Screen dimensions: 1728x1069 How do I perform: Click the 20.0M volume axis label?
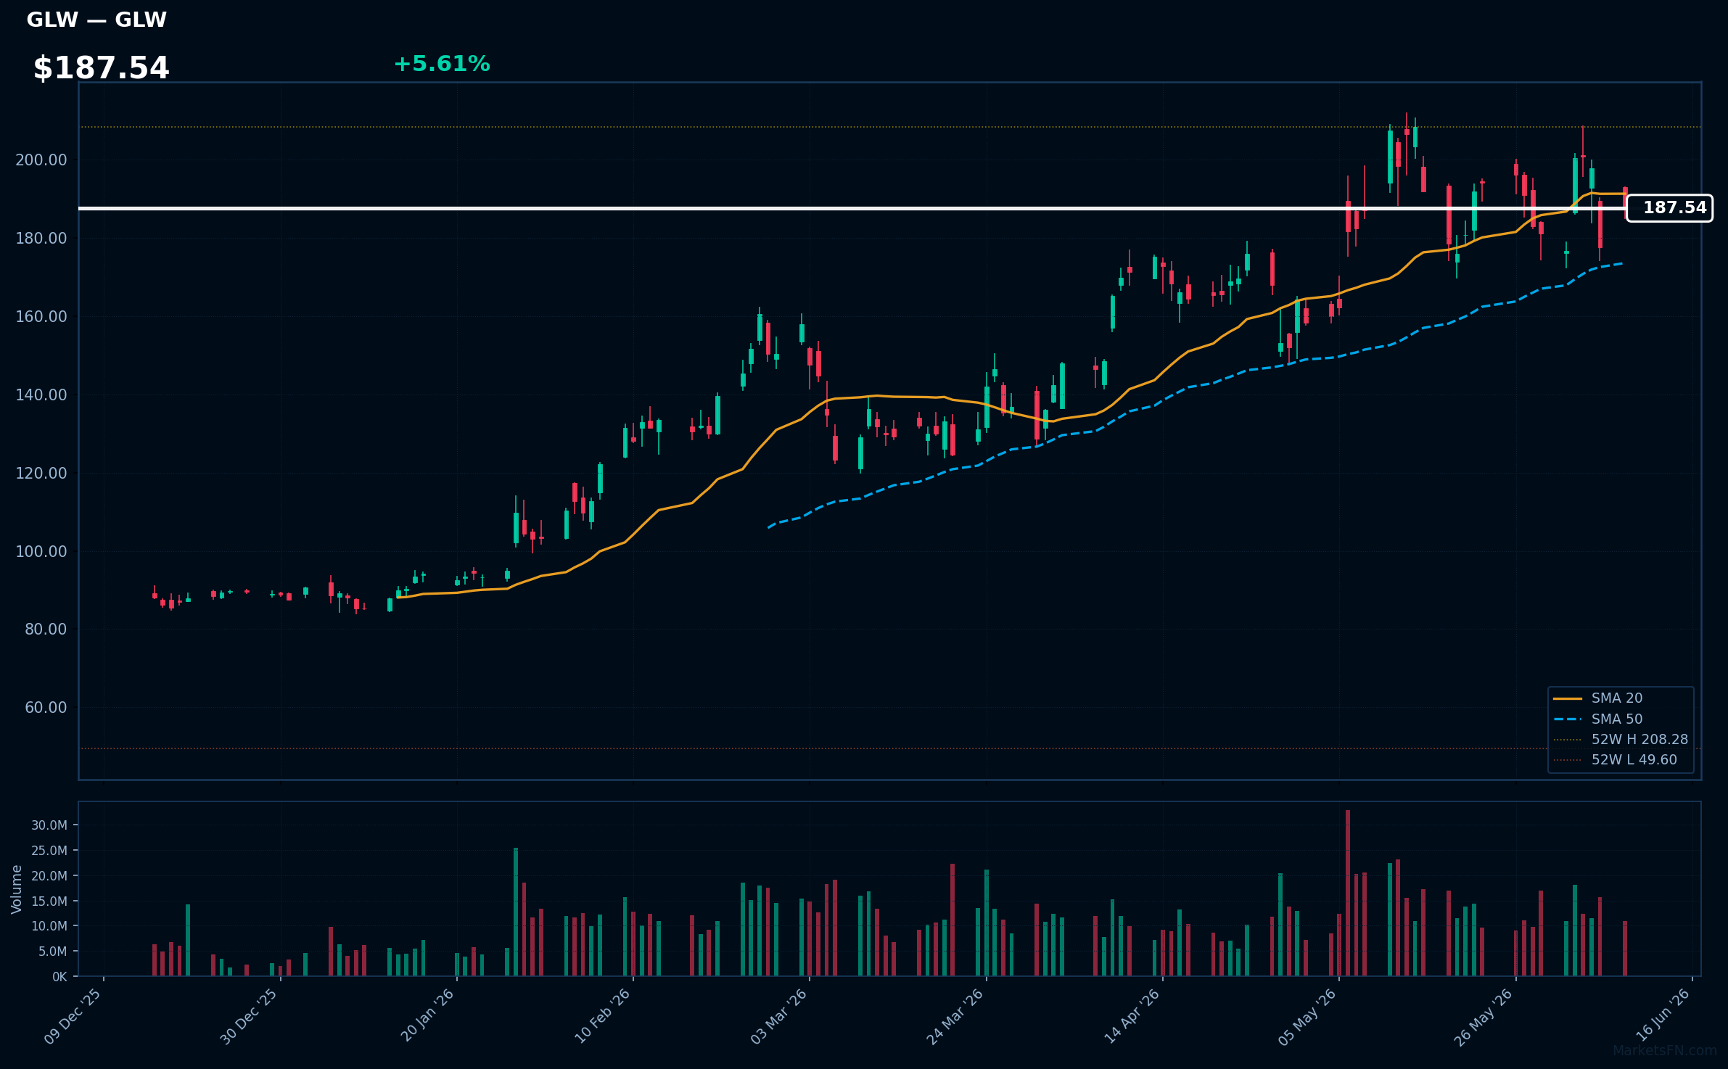[49, 876]
